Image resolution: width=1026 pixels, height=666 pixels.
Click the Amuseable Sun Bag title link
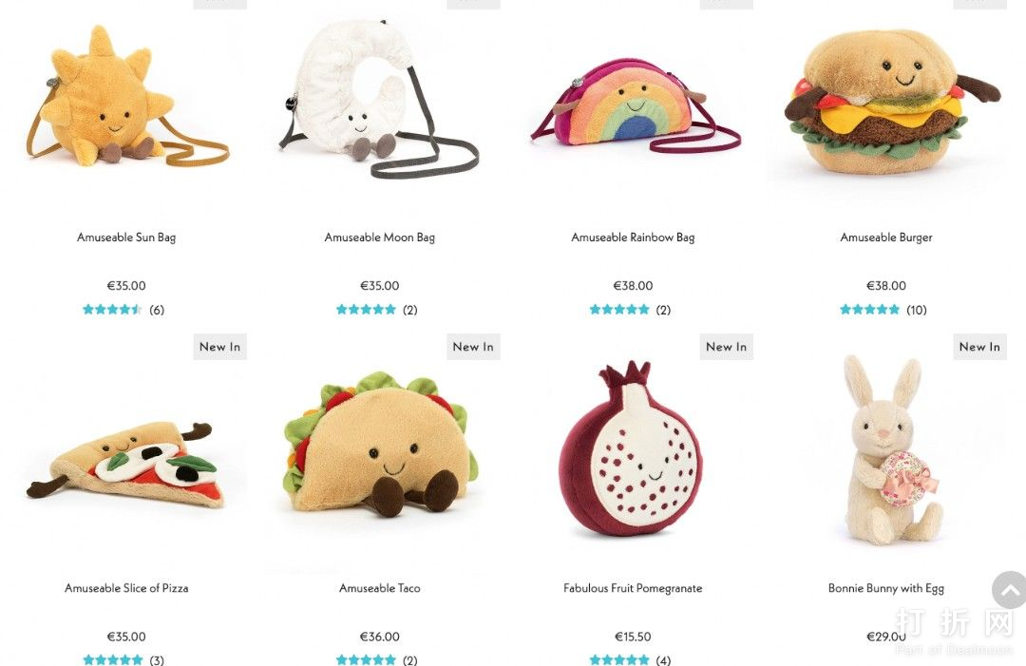tap(126, 238)
